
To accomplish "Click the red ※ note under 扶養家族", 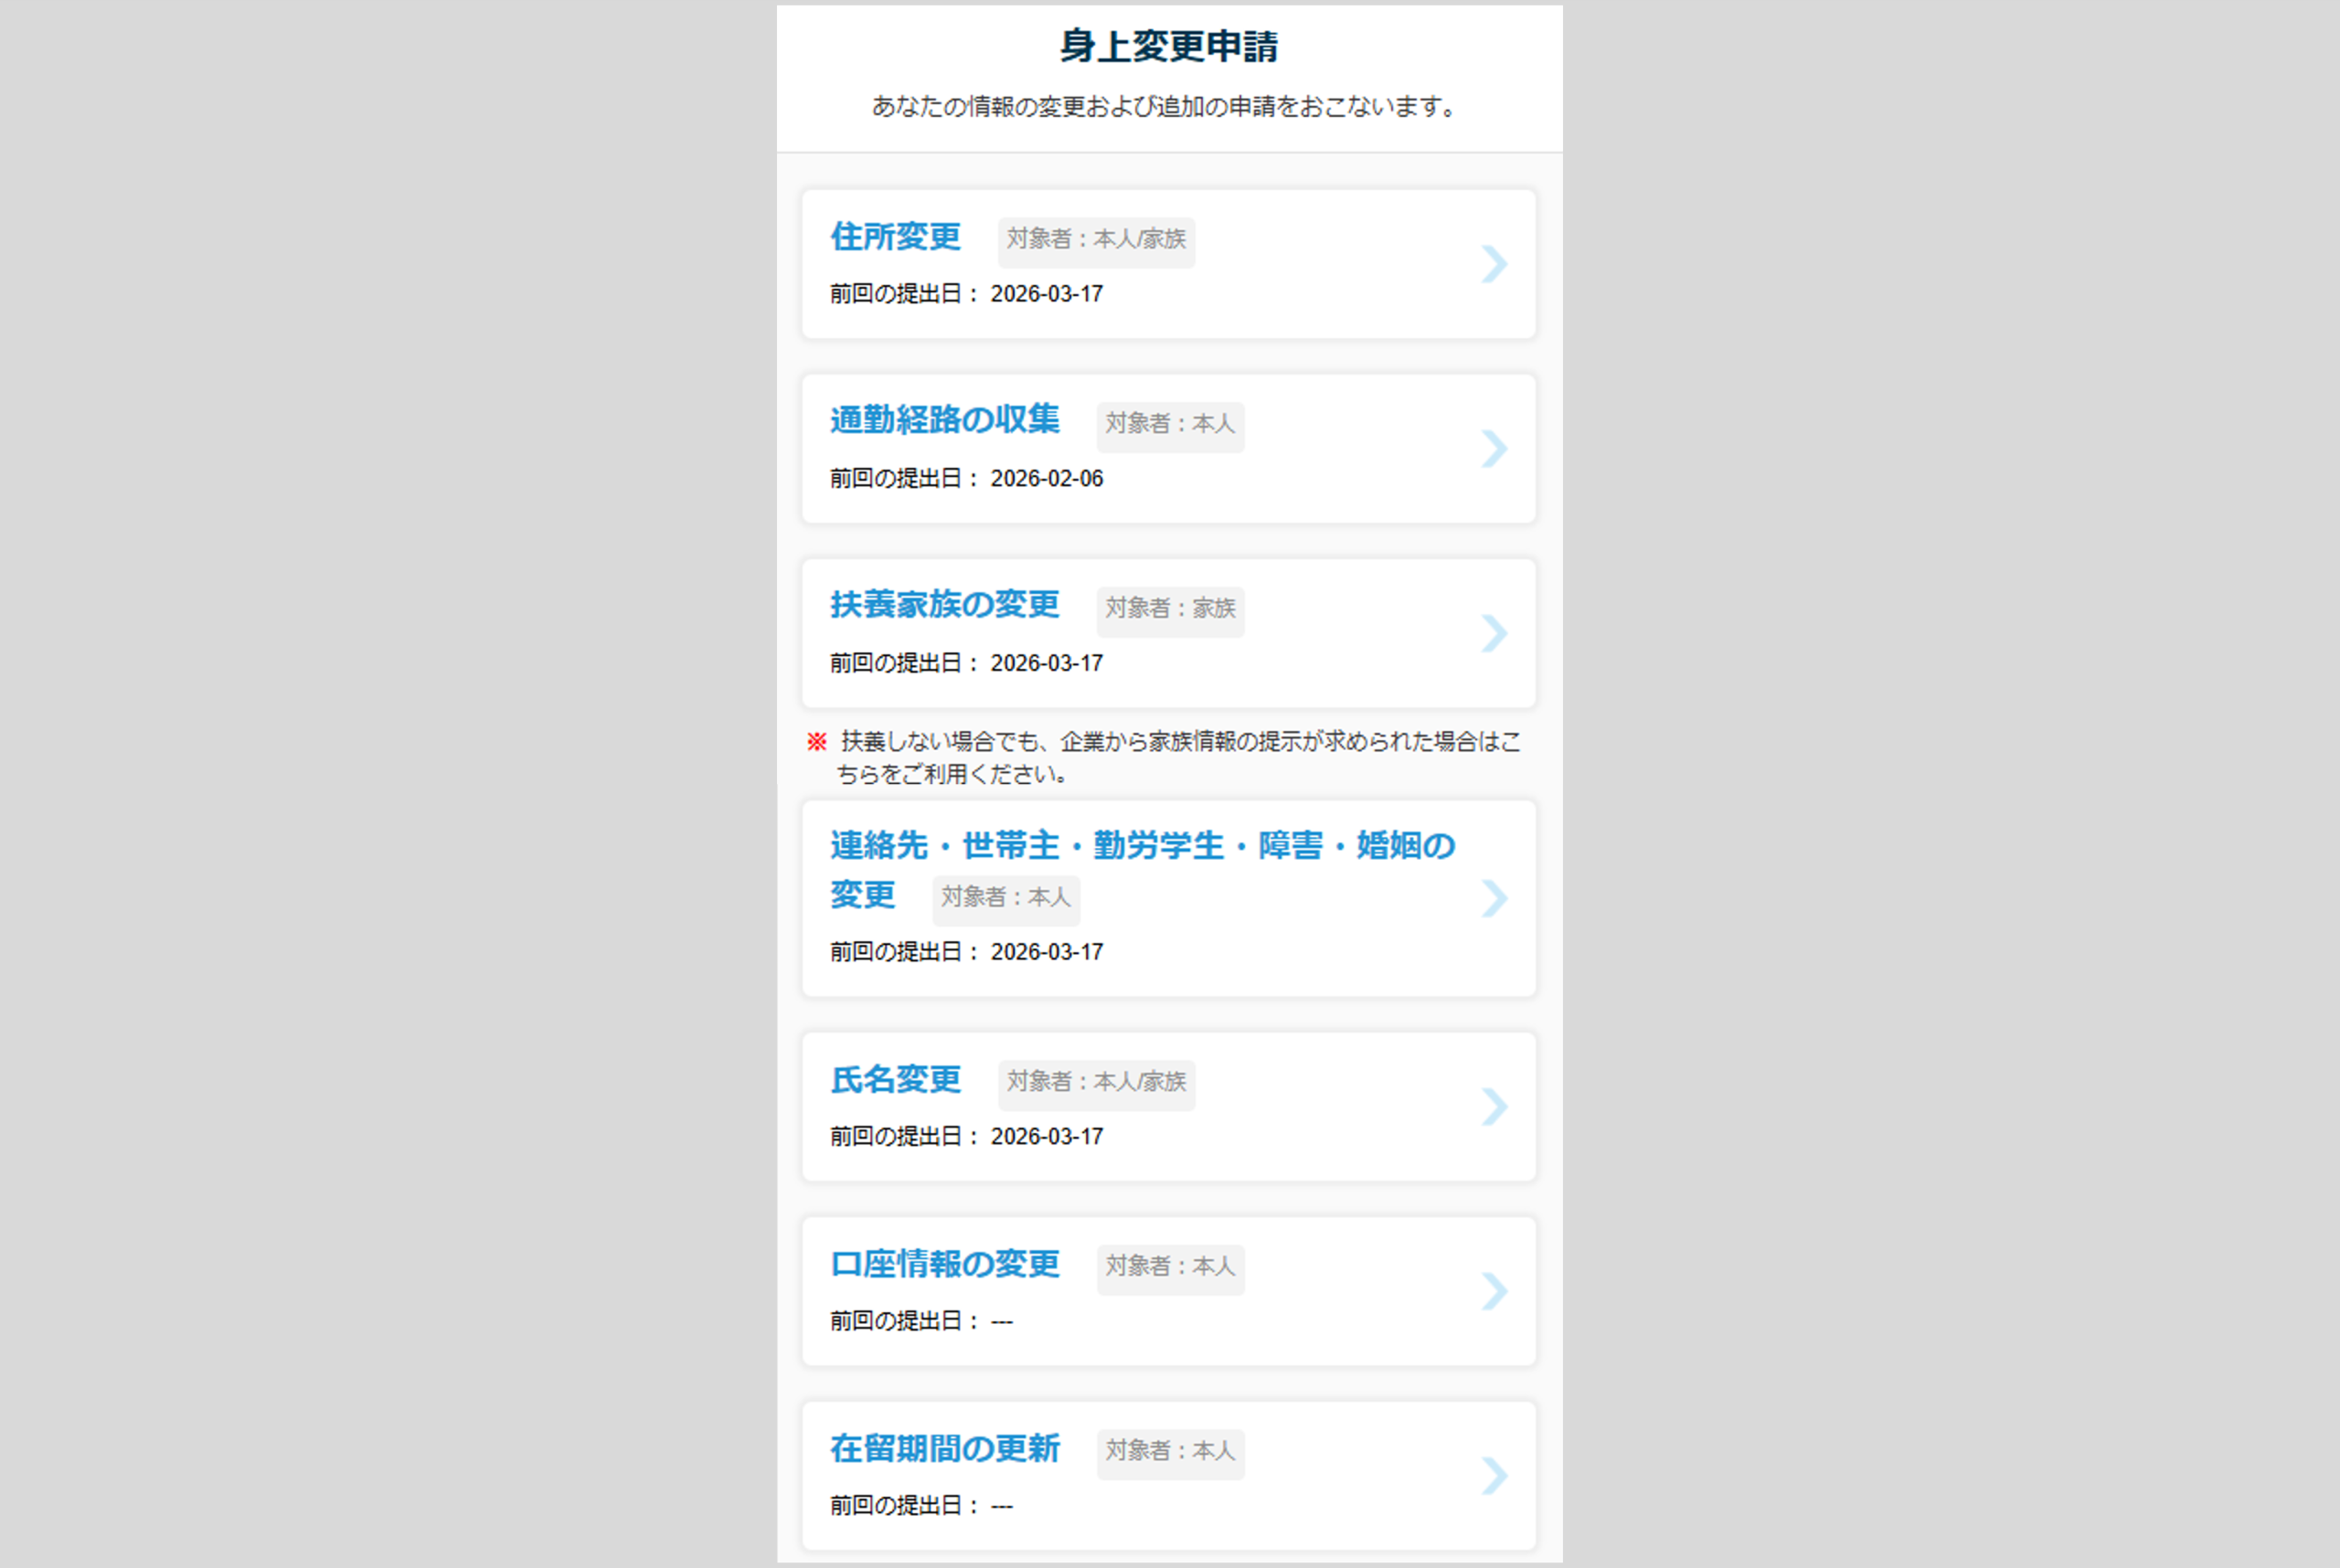I will [816, 742].
